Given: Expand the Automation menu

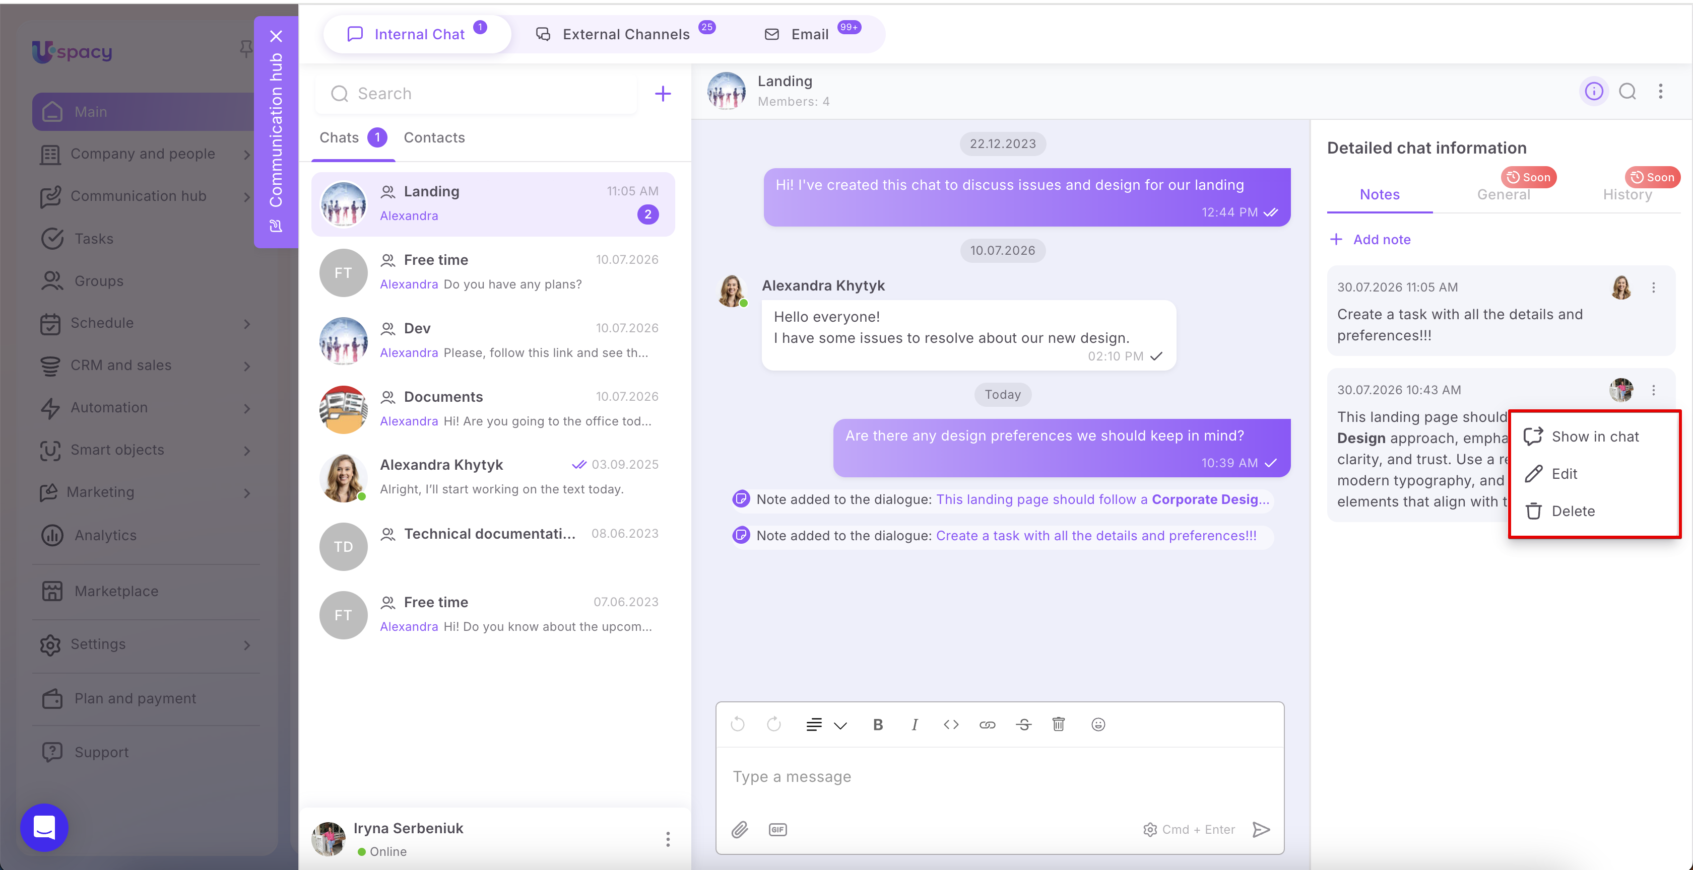Looking at the screenshot, I should (247, 408).
